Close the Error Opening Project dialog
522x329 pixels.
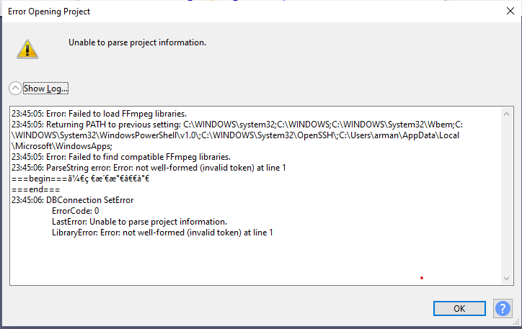pyautogui.click(x=510, y=11)
